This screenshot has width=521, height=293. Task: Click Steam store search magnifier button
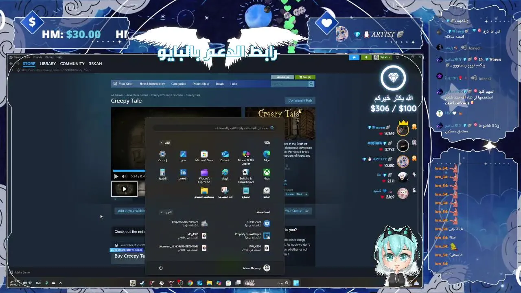[311, 84]
